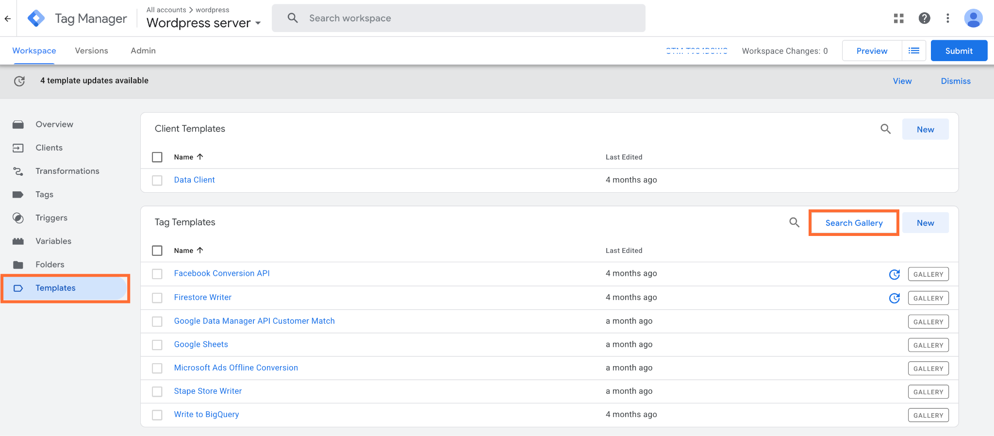Screen dimensions: 994x436
Task: Open Folders in the sidebar
Action: [50, 264]
